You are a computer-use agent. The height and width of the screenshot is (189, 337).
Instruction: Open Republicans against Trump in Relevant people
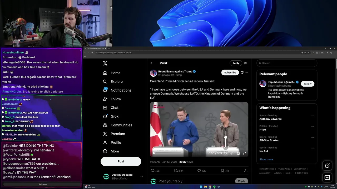pos(281,82)
